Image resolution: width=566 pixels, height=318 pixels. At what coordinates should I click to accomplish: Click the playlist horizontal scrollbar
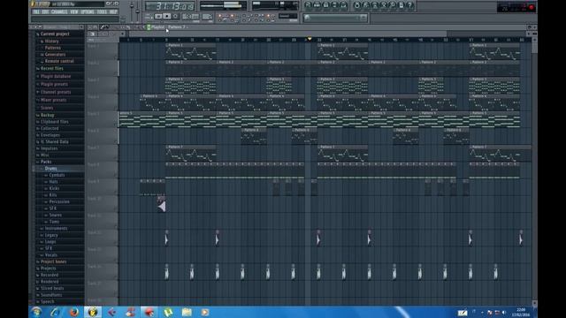tap(287, 34)
